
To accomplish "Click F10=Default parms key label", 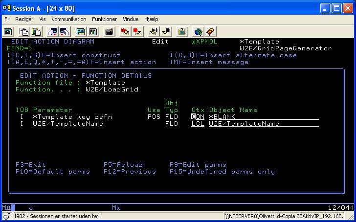I will (x=53, y=172).
